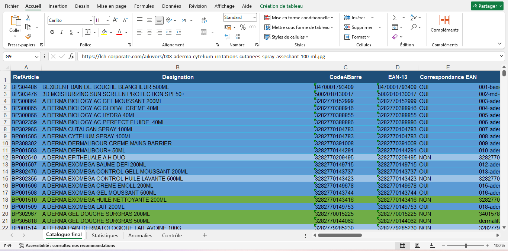Click the Insérer cells button

point(355,17)
